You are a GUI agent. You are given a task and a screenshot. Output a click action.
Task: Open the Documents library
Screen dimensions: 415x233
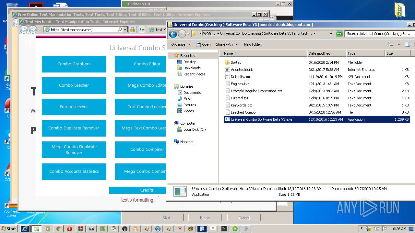click(192, 93)
